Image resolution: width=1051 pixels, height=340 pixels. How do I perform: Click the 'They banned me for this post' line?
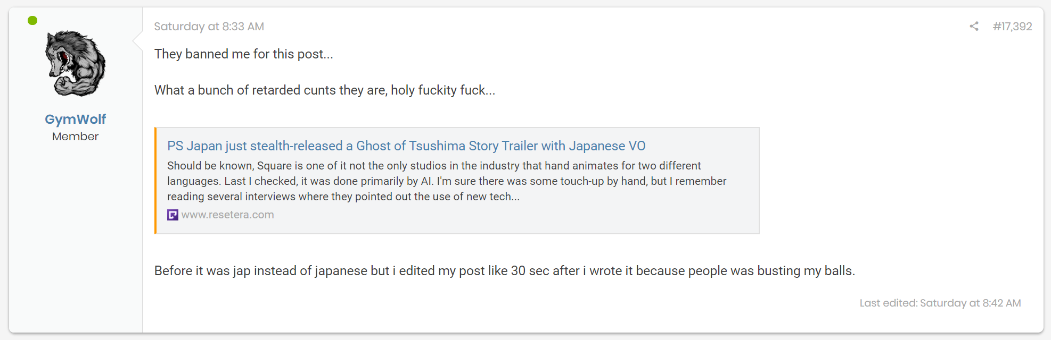(x=243, y=54)
